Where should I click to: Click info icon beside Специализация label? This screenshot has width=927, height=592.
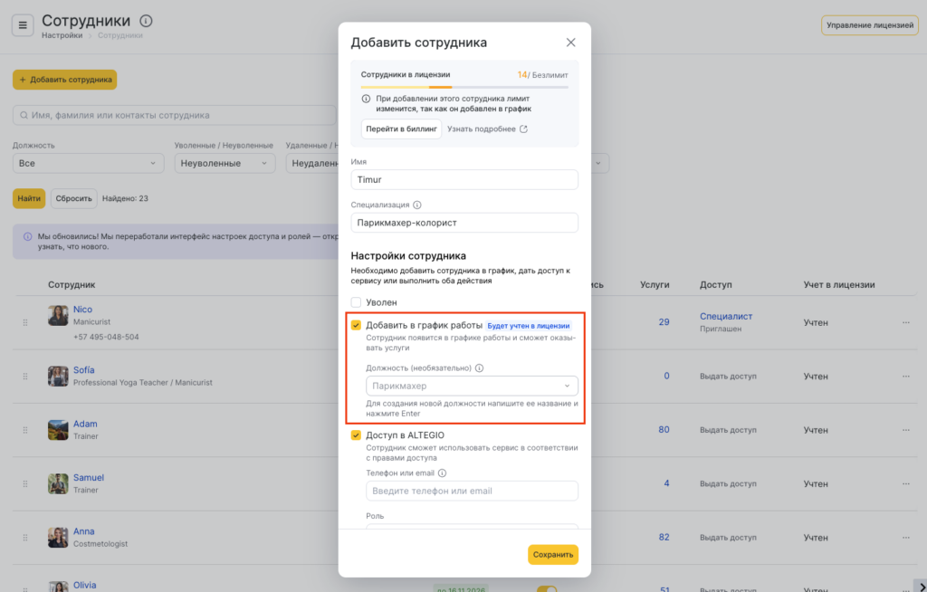click(417, 205)
